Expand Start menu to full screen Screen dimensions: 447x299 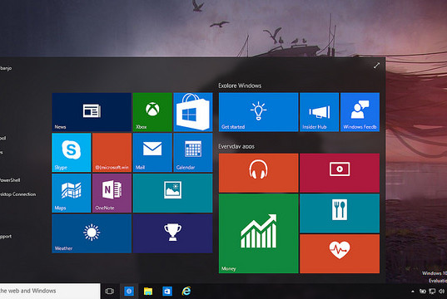pyautogui.click(x=376, y=66)
